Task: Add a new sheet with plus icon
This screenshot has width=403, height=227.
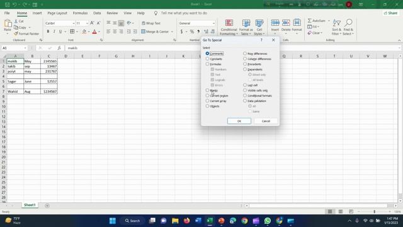Action: click(x=47, y=206)
